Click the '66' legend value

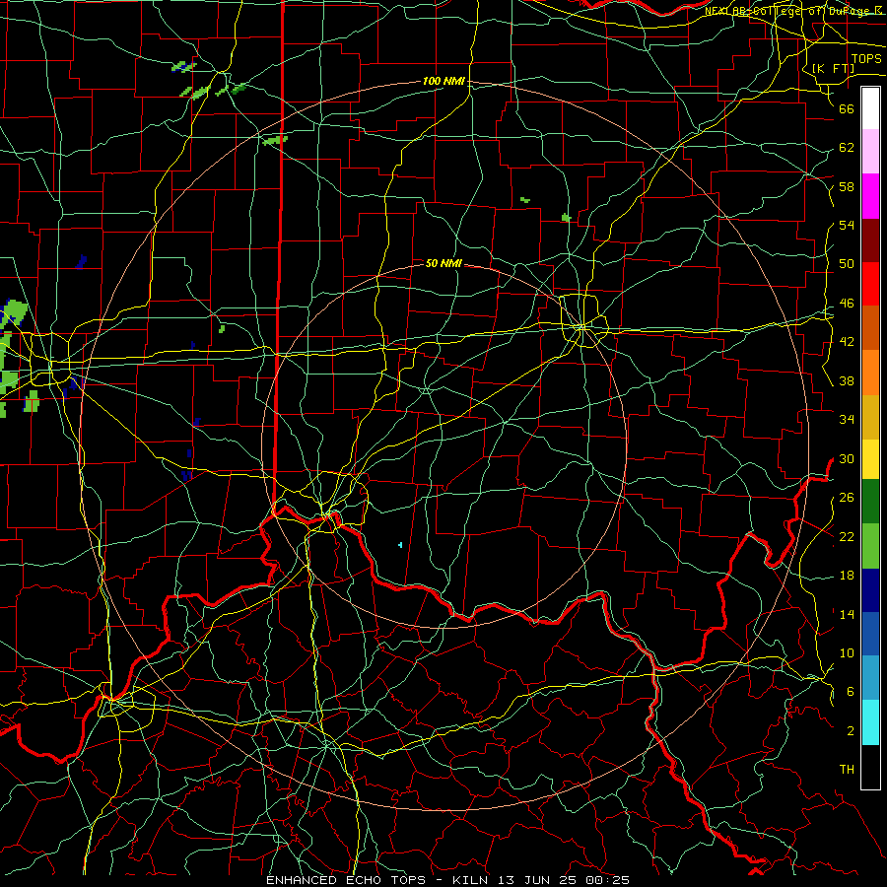coord(847,108)
